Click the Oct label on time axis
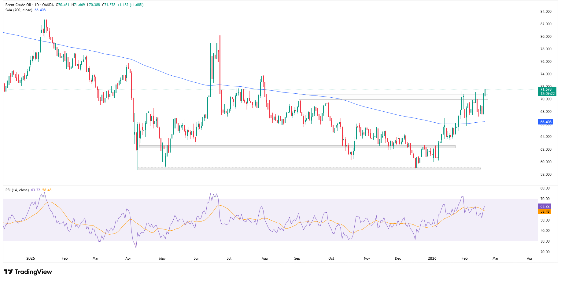561x281 pixels. (x=331, y=258)
